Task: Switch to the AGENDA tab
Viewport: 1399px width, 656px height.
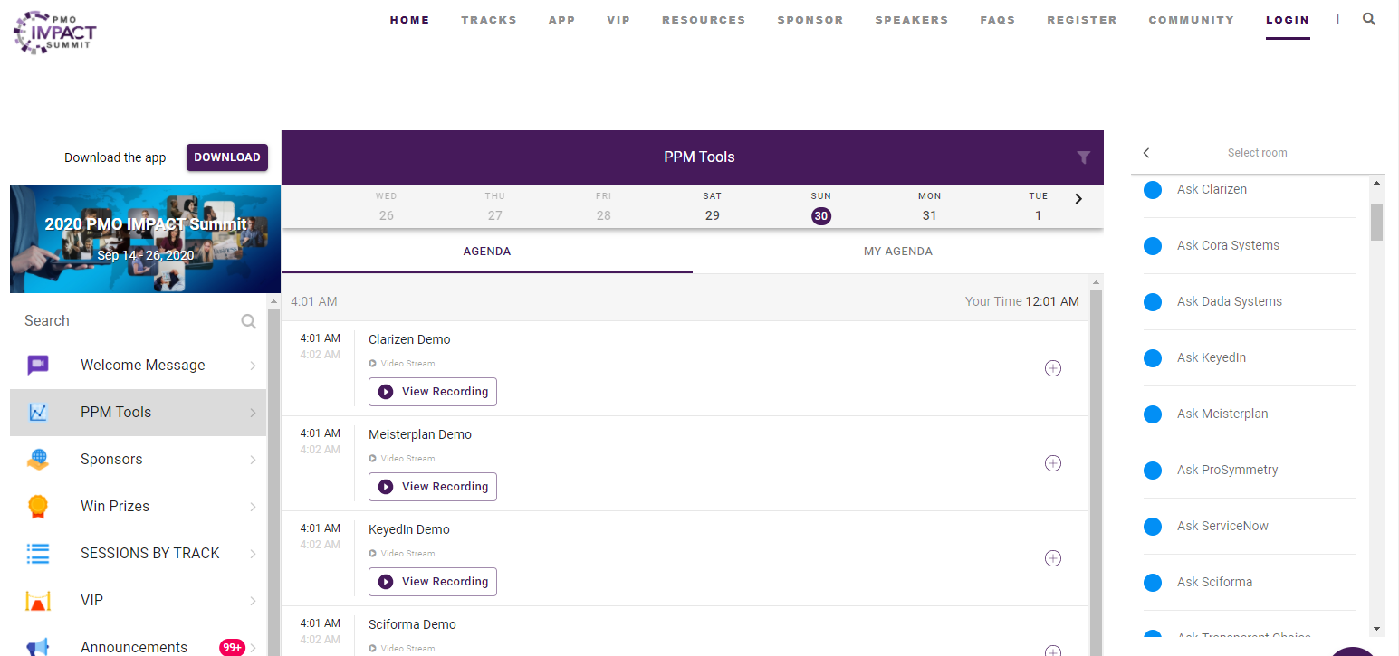Action: [487, 252]
